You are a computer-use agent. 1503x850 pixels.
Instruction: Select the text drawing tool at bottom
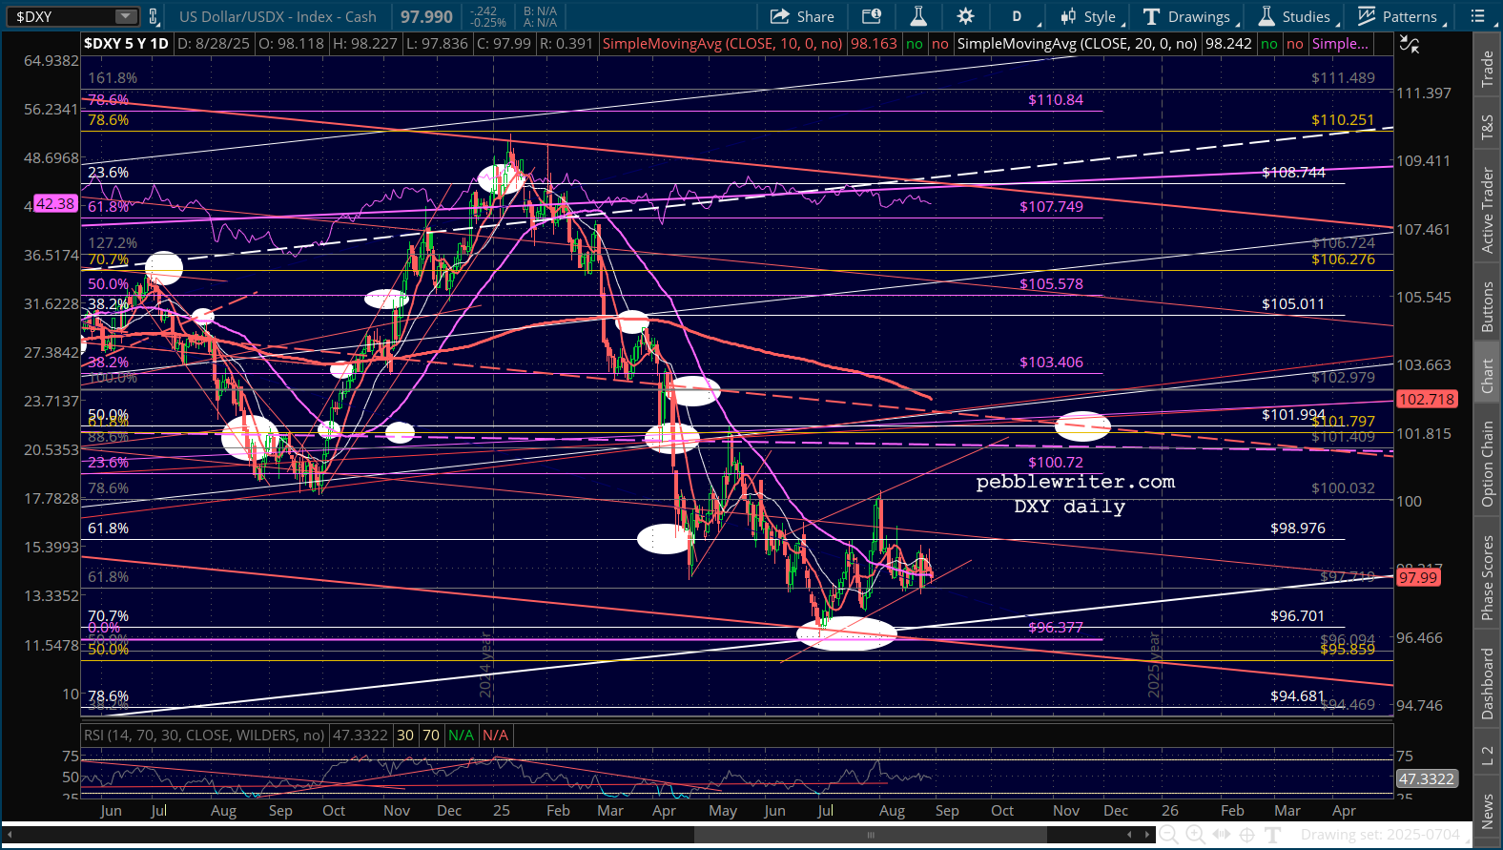pyautogui.click(x=1272, y=835)
